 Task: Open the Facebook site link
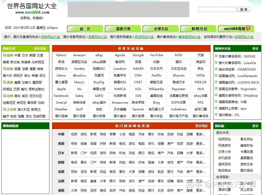click(x=61, y=96)
